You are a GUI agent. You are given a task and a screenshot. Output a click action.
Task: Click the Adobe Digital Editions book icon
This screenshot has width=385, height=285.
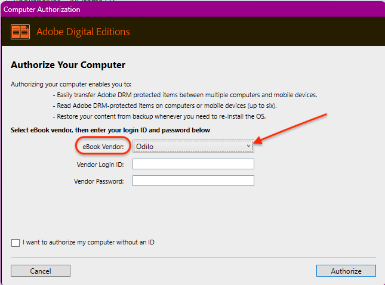pyautogui.click(x=20, y=32)
